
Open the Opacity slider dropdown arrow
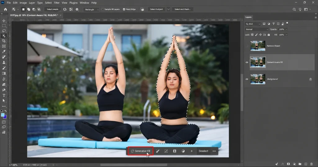click(287, 29)
